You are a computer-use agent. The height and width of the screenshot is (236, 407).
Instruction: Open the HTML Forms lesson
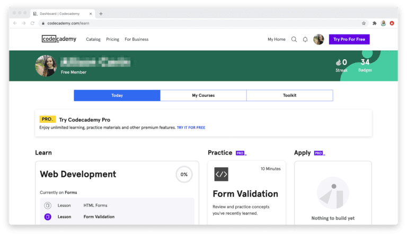95,205
